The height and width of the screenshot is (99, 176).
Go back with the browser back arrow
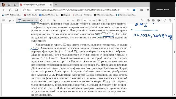pyautogui.click(x=4, y=10)
